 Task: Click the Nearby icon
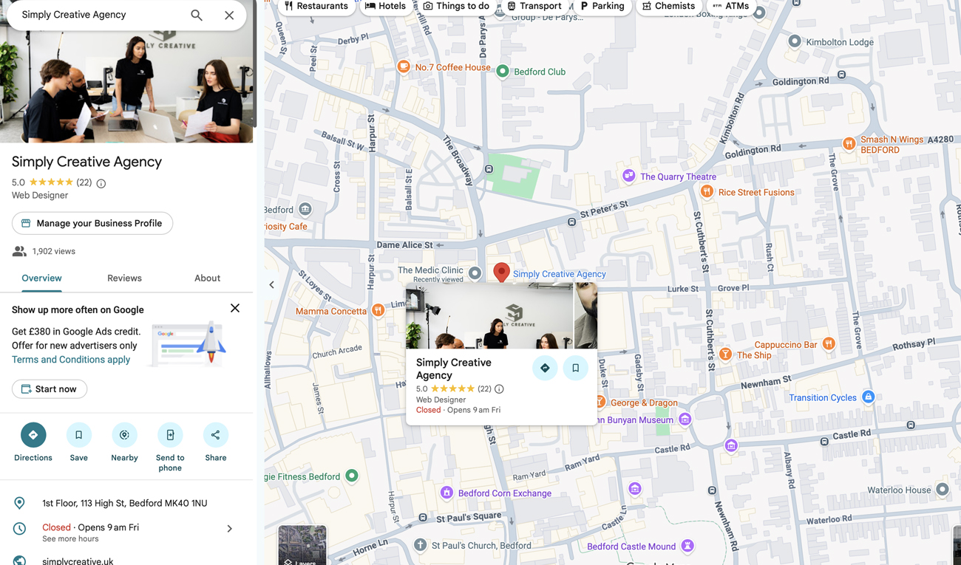coord(124,435)
